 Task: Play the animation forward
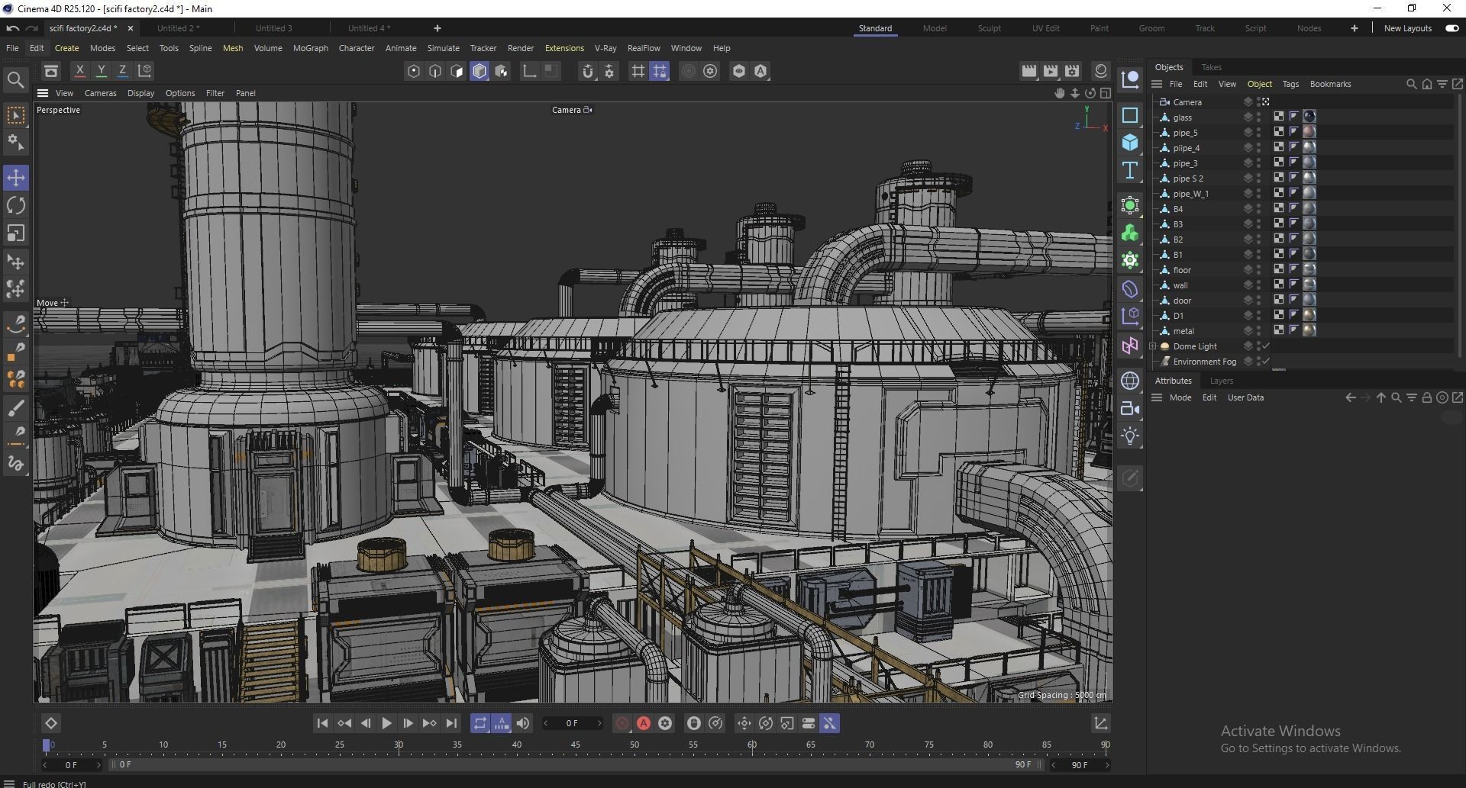tap(386, 723)
